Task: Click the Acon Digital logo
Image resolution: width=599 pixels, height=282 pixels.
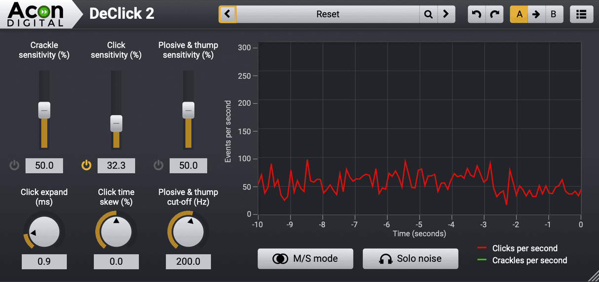Action: point(36,14)
